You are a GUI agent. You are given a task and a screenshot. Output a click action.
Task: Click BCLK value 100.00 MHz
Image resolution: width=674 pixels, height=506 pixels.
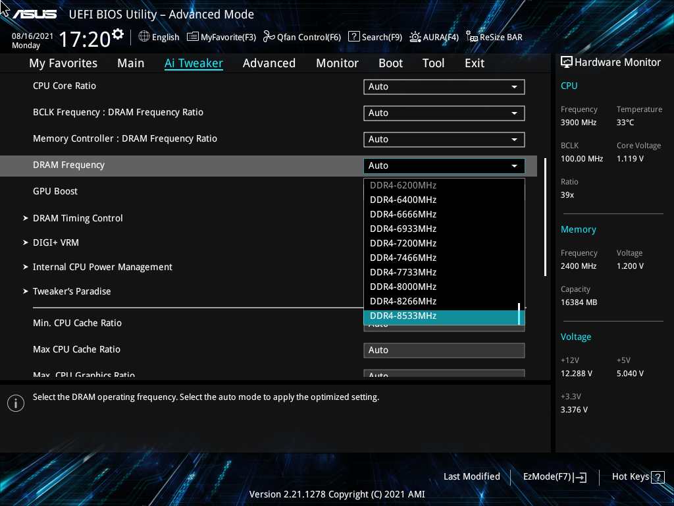582,159
